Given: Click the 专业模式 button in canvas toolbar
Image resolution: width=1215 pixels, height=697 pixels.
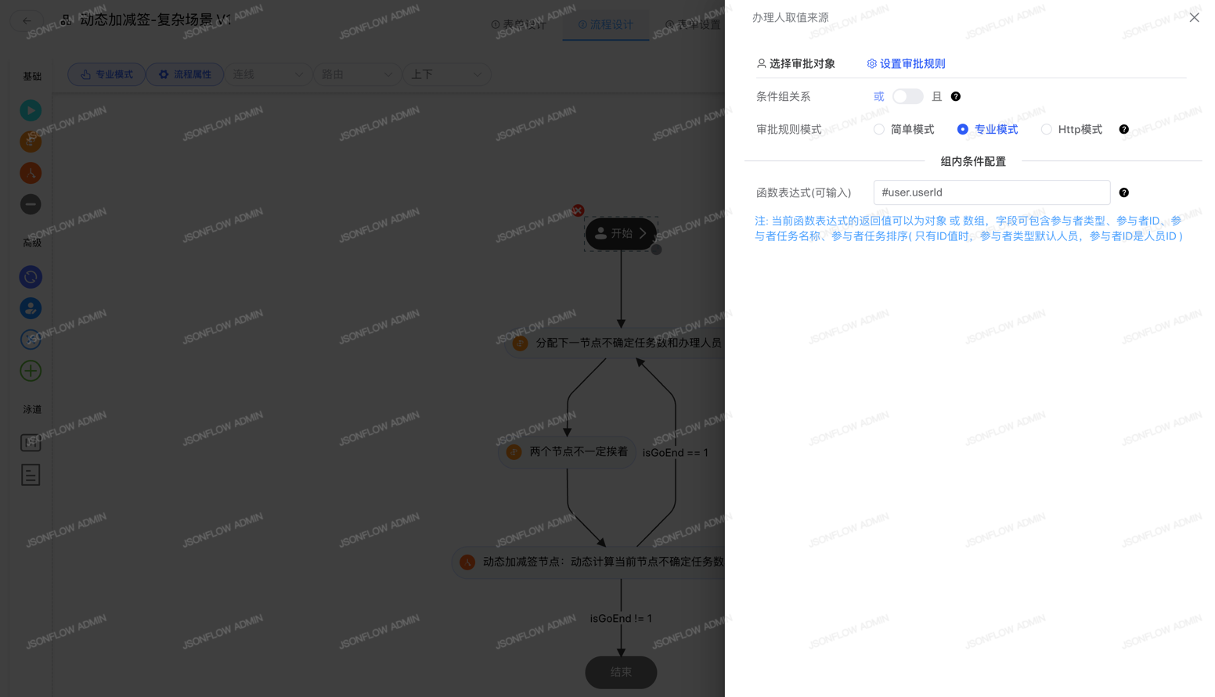Looking at the screenshot, I should pyautogui.click(x=106, y=74).
